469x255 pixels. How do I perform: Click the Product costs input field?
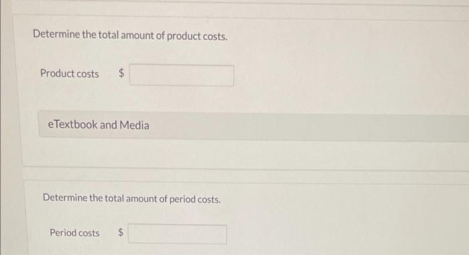click(x=182, y=76)
